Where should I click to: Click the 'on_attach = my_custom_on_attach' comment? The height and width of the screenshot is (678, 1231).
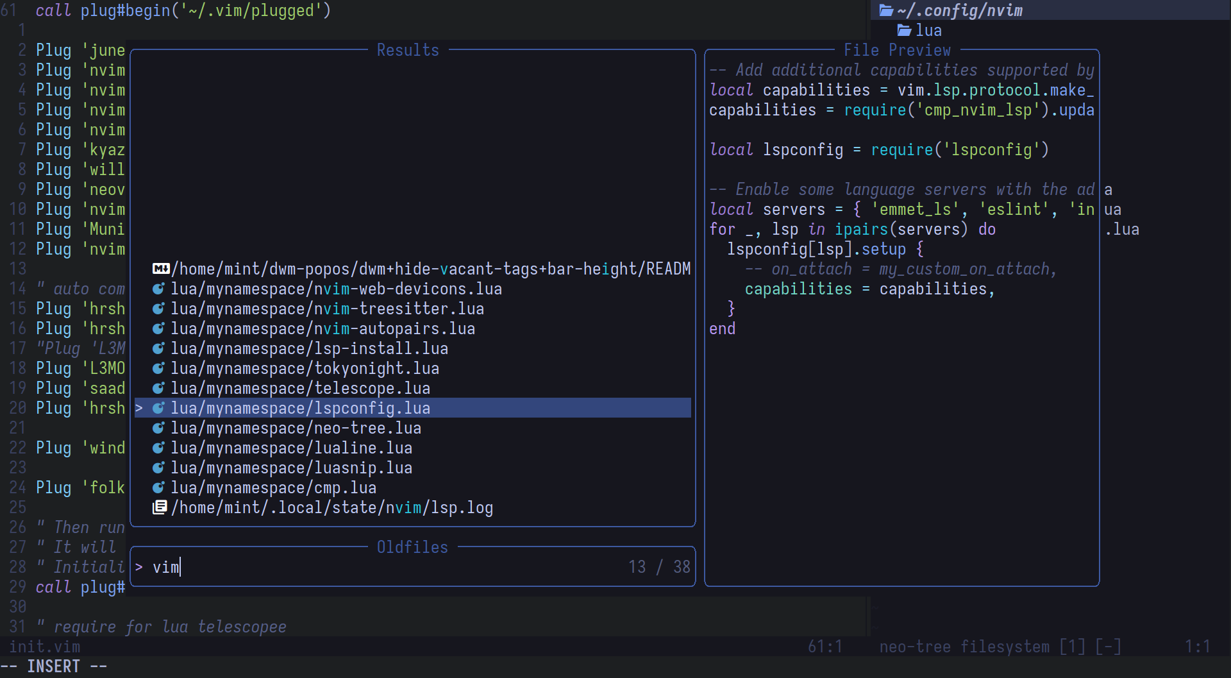pyautogui.click(x=901, y=269)
